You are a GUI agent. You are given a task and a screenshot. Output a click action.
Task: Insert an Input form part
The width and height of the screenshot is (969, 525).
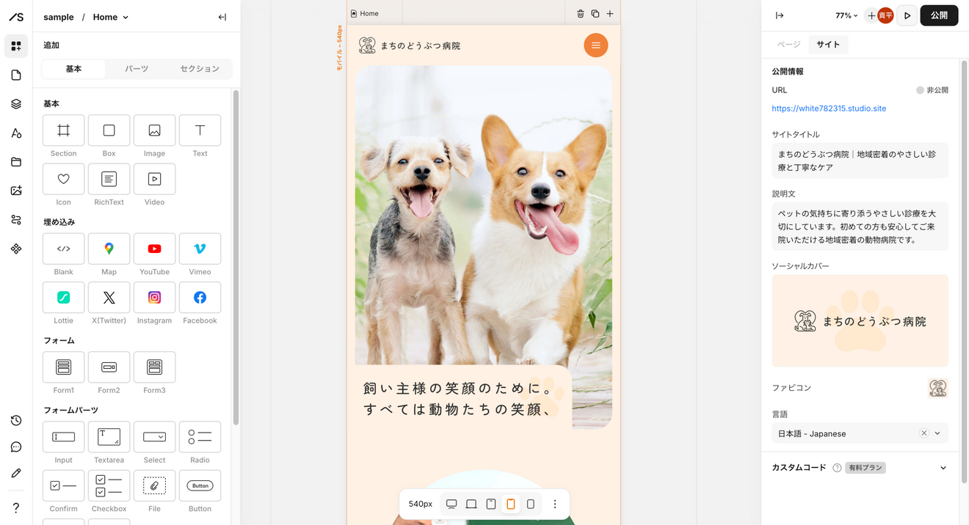[x=63, y=437]
